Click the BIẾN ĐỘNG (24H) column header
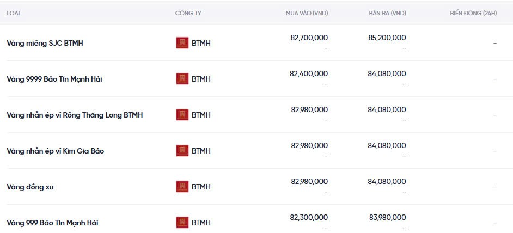The image size is (513, 233). [x=473, y=13]
